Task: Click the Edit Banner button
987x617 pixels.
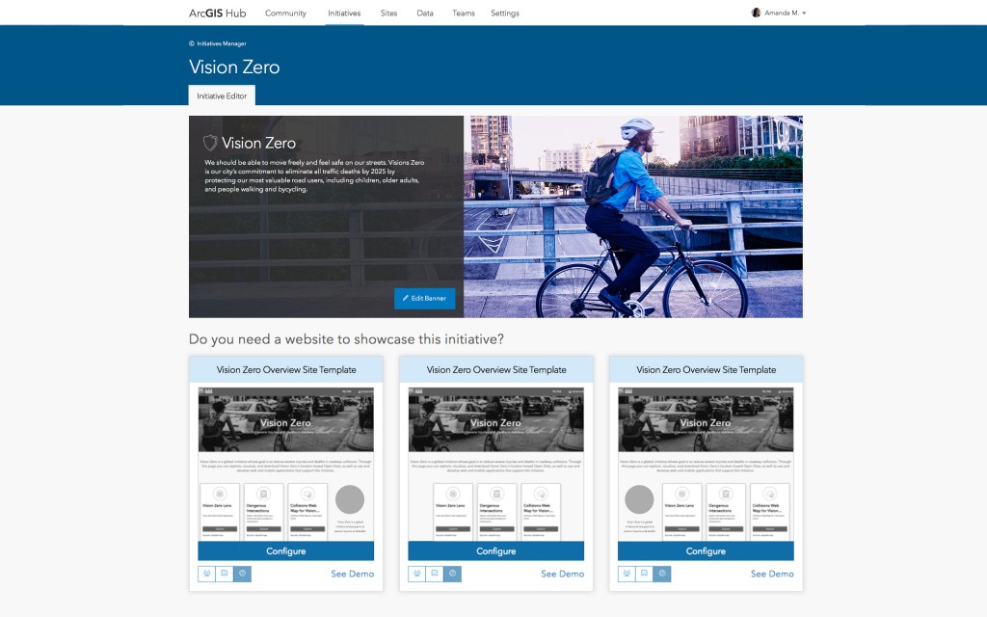Action: tap(425, 298)
